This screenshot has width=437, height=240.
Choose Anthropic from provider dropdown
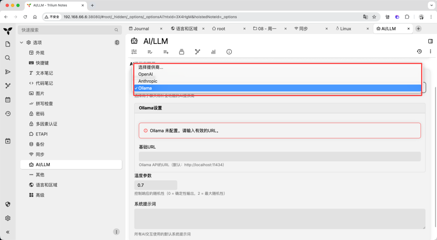pyautogui.click(x=278, y=81)
